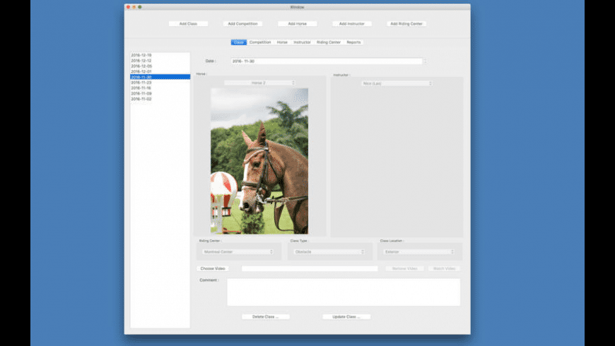This screenshot has width=615, height=346.
Task: Switch to the Class tab
Action: 239,42
